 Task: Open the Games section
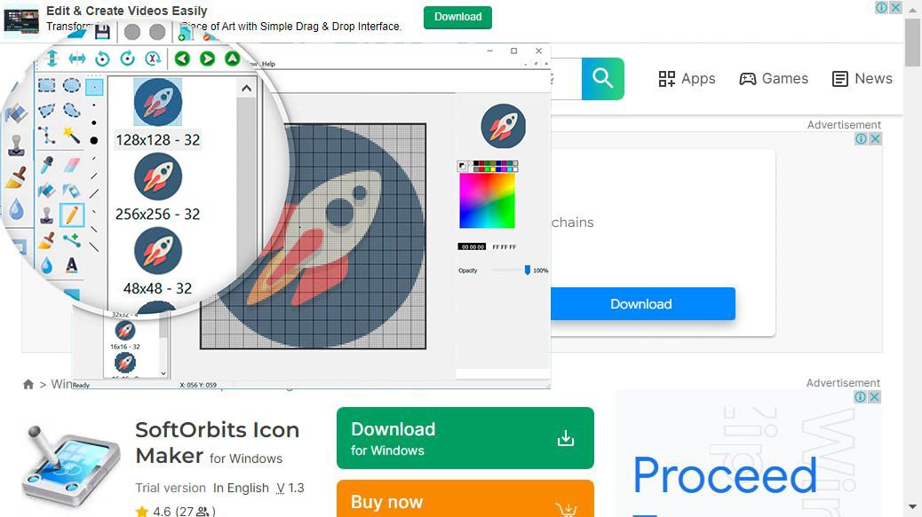pyautogui.click(x=774, y=79)
